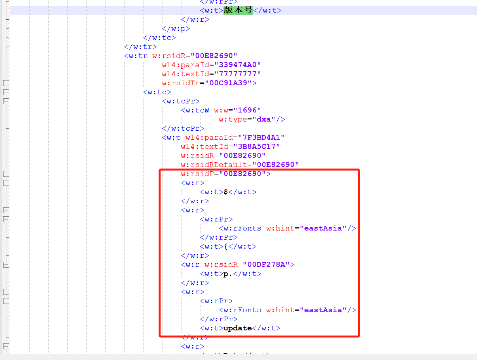
Task: Collapse the <w:tcPr> properties fold marker
Action: [6, 101]
